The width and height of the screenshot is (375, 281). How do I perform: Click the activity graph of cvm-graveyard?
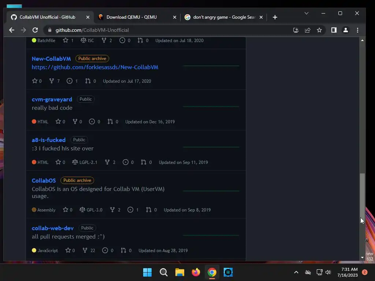(x=211, y=106)
